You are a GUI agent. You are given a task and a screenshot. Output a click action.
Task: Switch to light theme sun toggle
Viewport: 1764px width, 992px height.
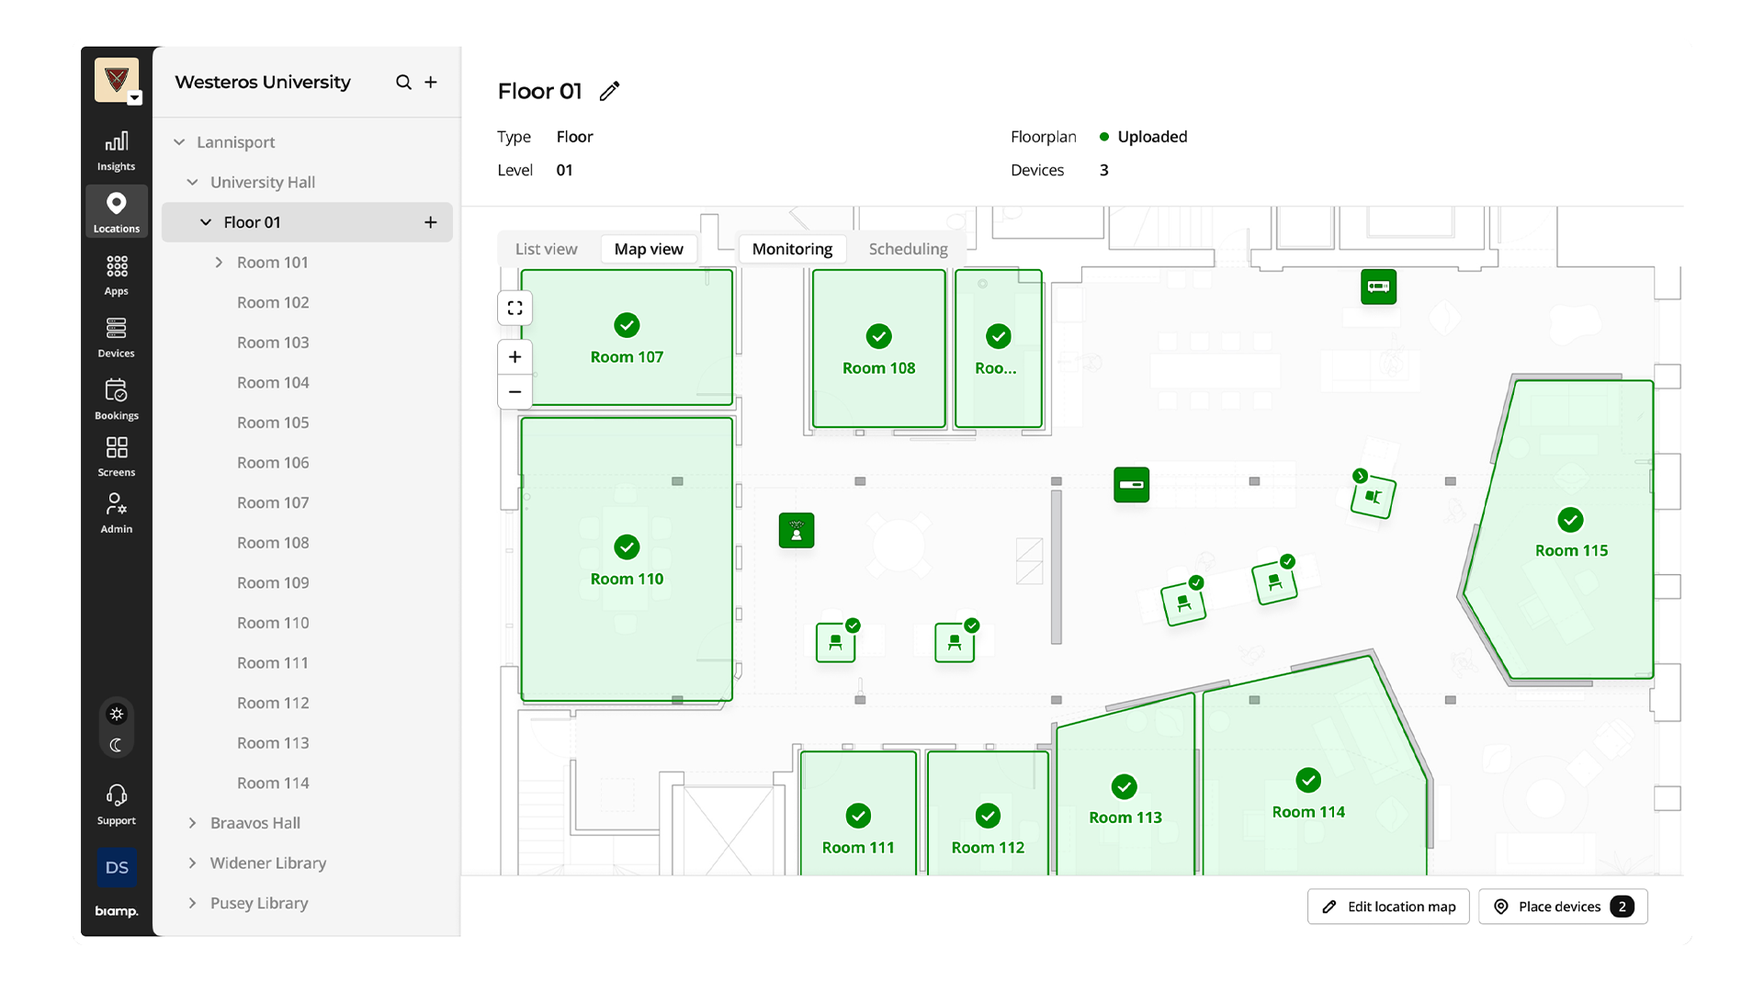tap(117, 714)
